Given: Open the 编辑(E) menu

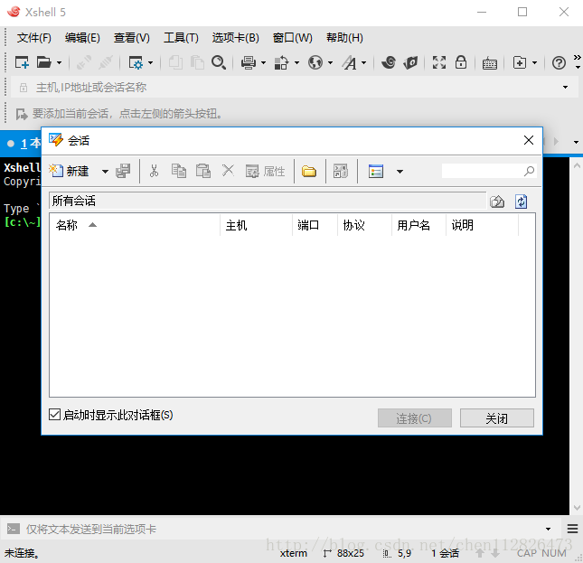Looking at the screenshot, I should [82, 38].
